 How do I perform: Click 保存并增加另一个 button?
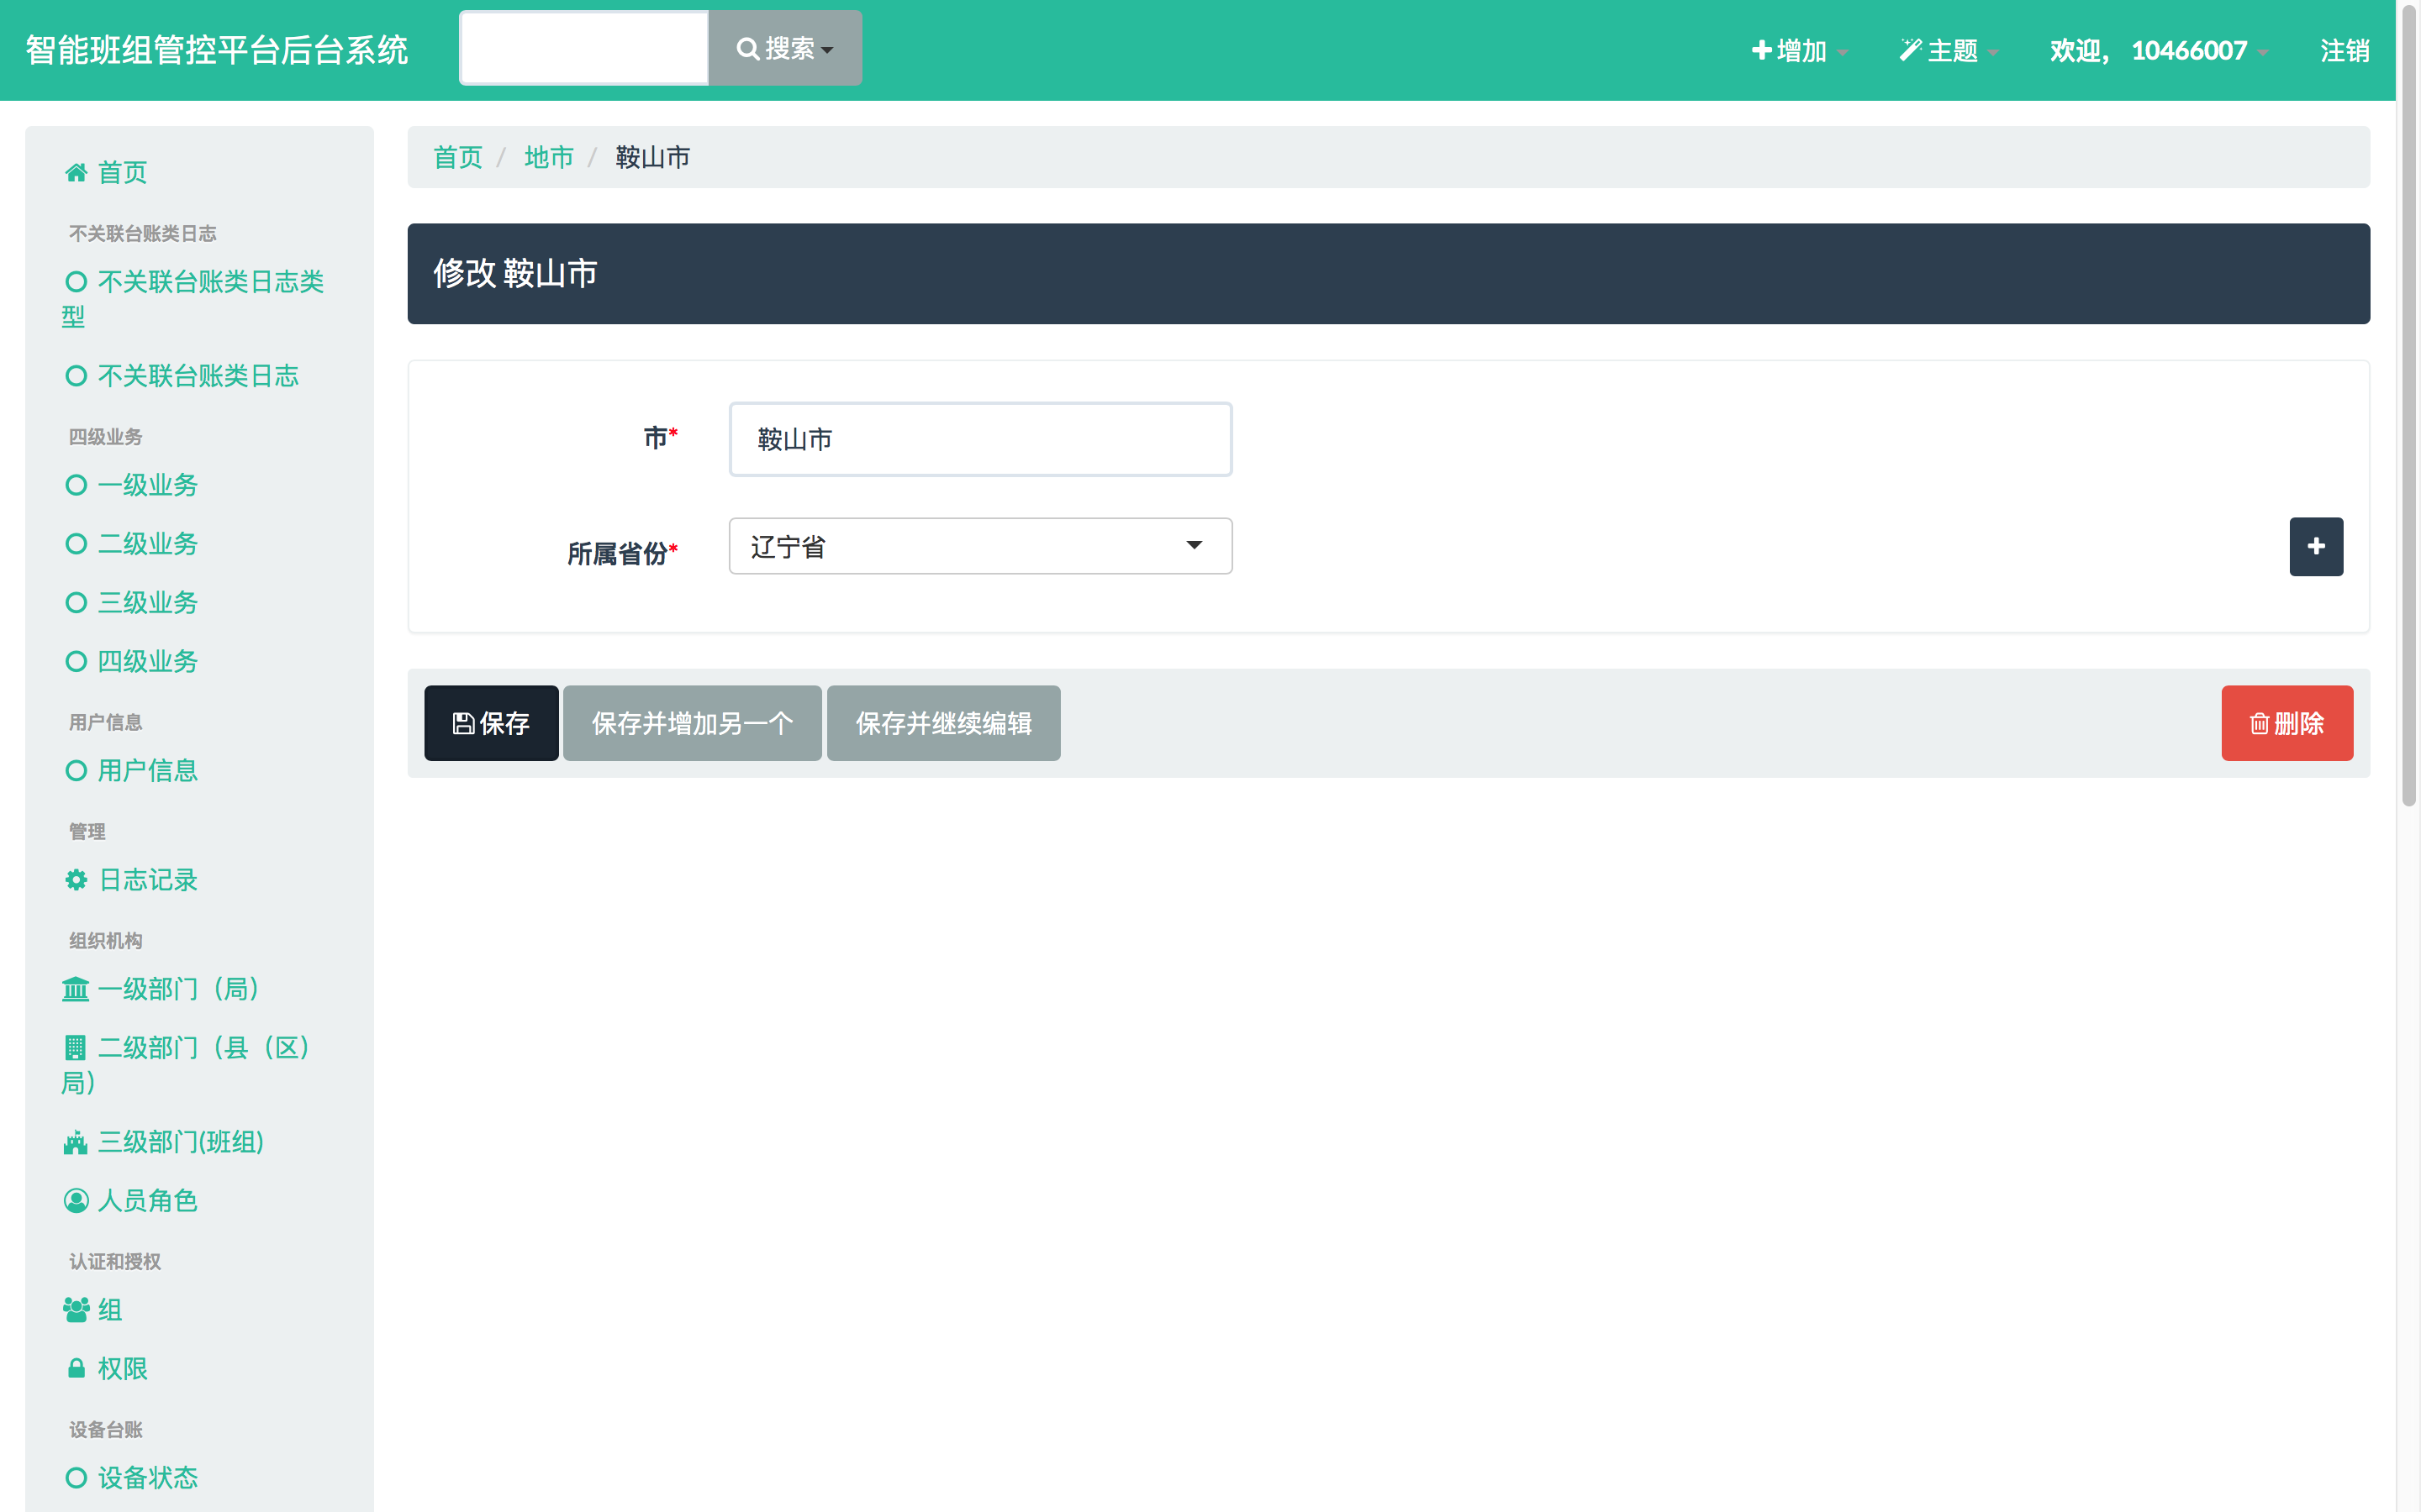tap(693, 723)
